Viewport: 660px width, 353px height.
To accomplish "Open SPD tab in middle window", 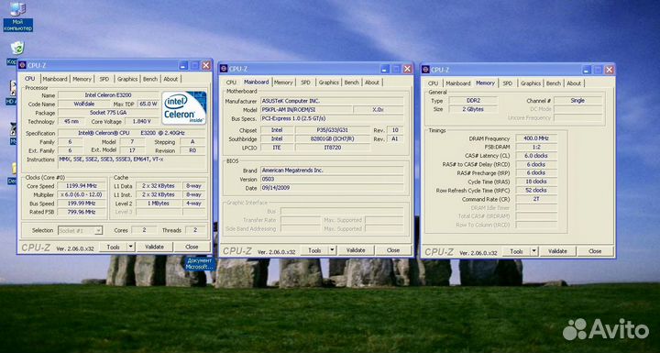I will 305,83.
